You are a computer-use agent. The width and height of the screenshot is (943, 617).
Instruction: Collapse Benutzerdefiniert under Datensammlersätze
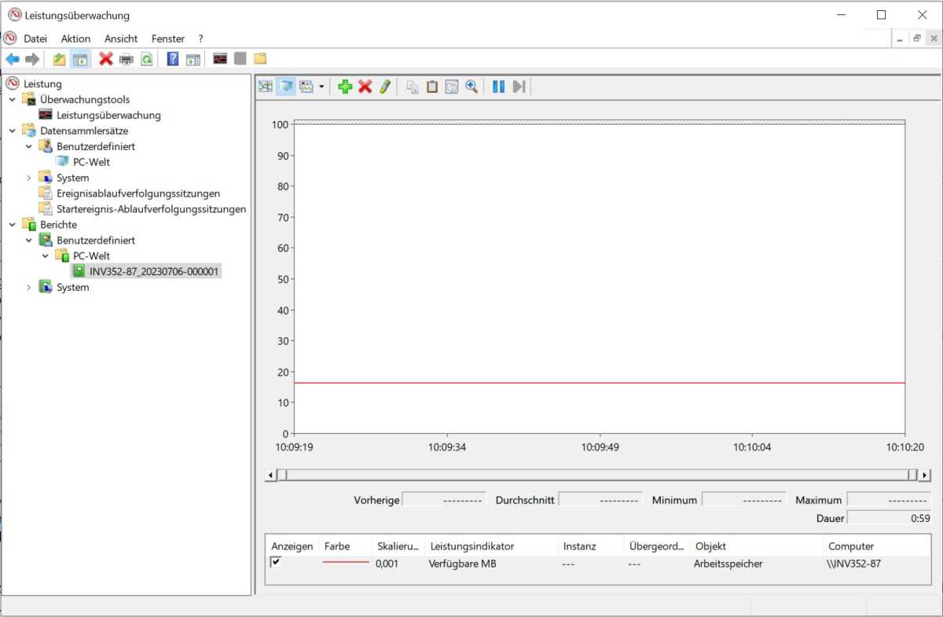click(29, 146)
